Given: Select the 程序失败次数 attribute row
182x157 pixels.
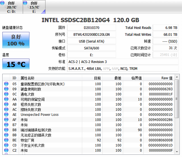Looking at the screenshot, I should pyautogui.click(x=88, y=104).
